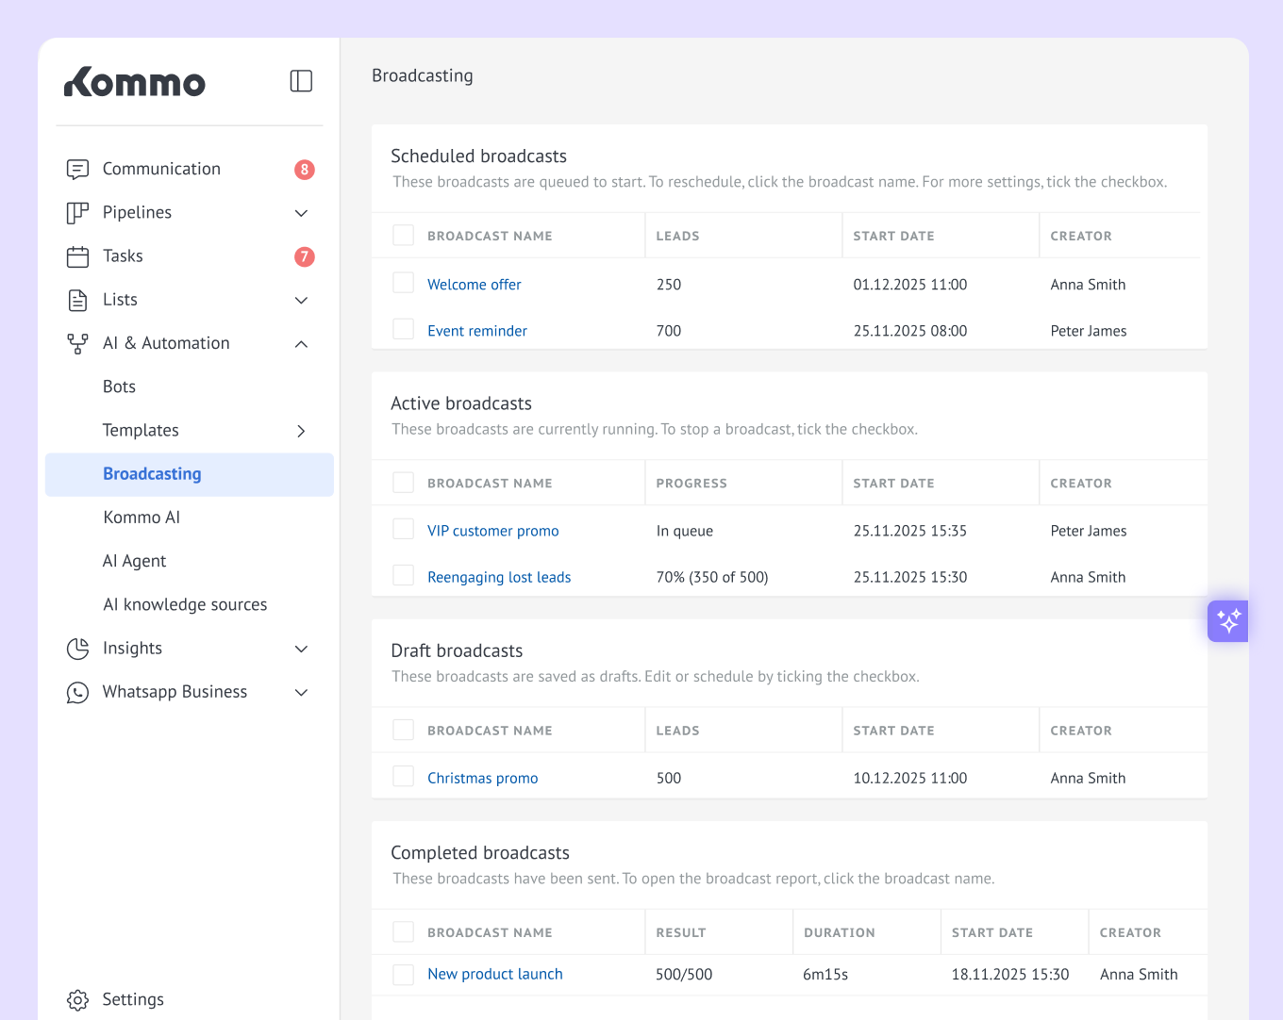Open Settings via the gear icon
1283x1020 pixels.
coord(77,1000)
